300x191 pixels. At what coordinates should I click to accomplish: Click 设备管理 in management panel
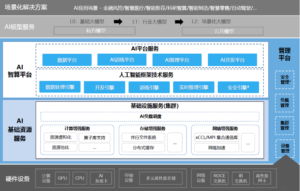[x=285, y=148]
